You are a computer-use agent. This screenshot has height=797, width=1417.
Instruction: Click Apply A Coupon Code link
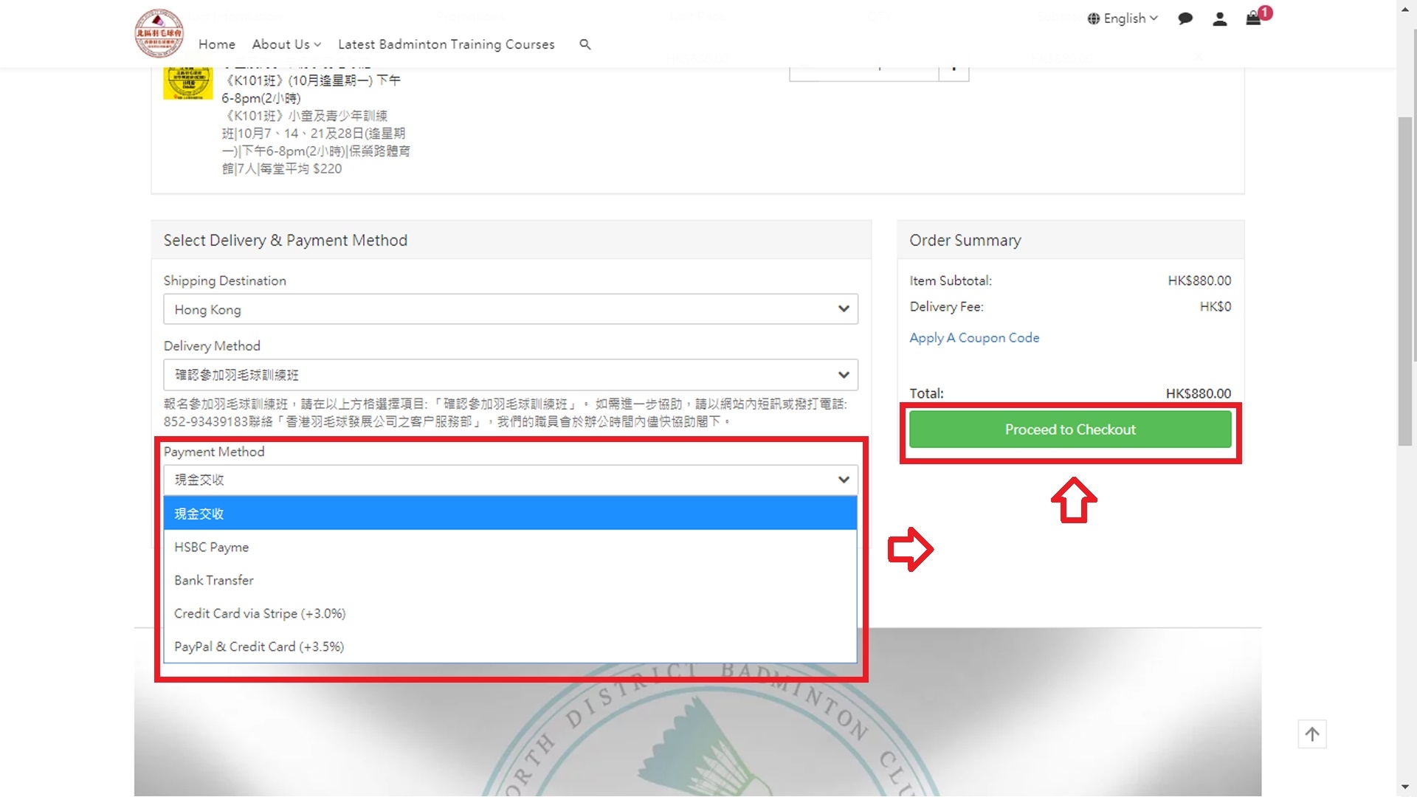pyautogui.click(x=974, y=337)
